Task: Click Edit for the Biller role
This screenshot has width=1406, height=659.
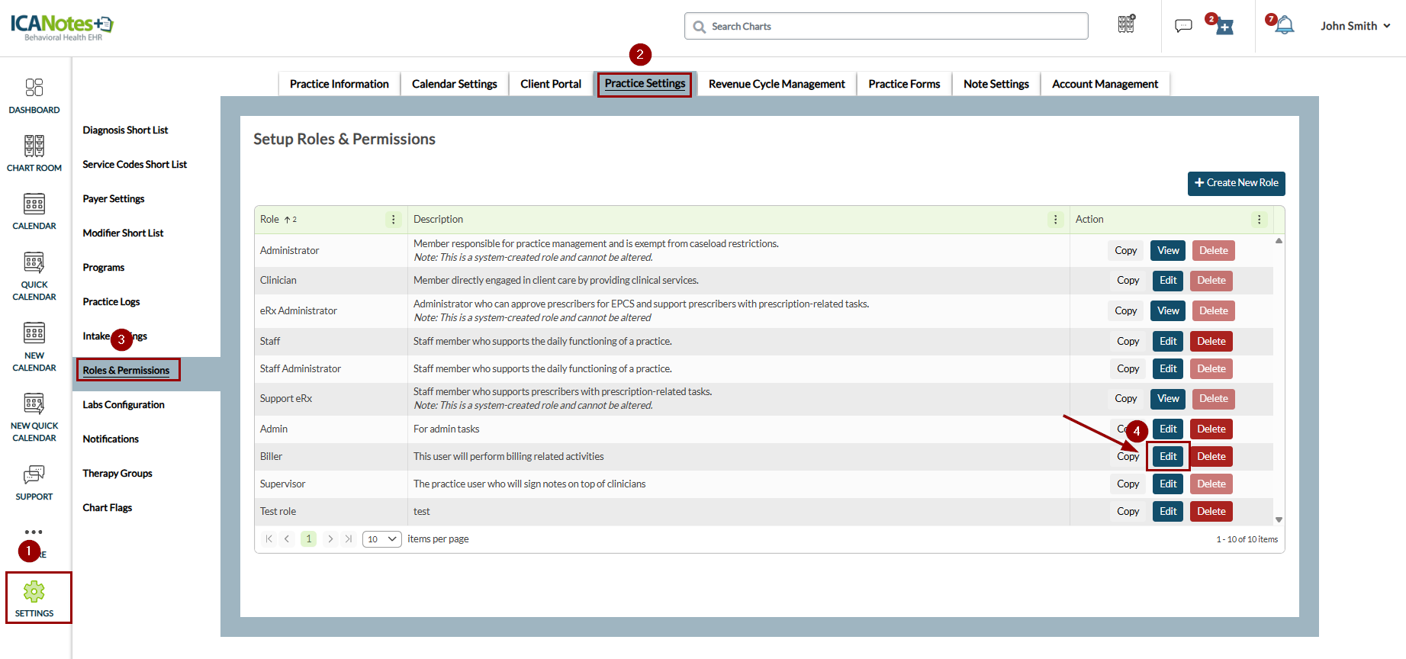Action: (x=1168, y=457)
